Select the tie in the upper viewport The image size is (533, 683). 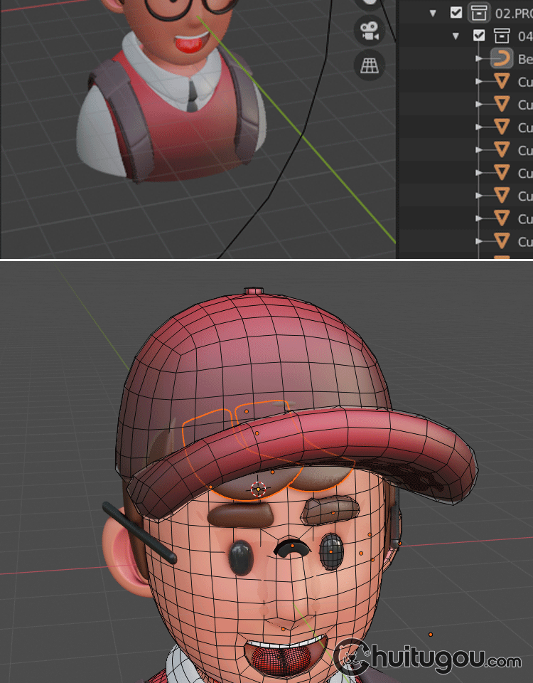click(193, 95)
